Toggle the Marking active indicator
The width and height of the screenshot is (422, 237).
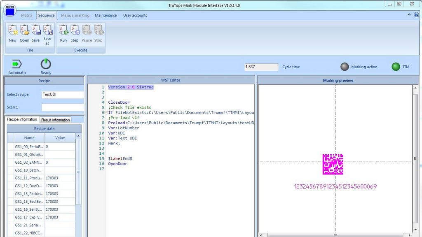[x=345, y=66]
